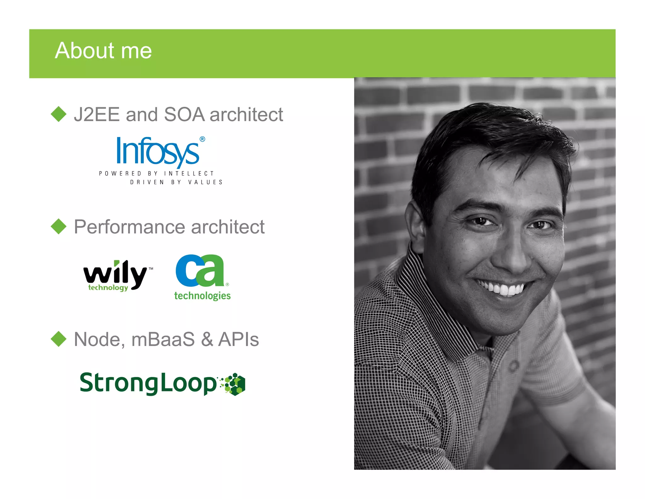Click the diamond bullet beside Performance architect
Screen dimensions: 645x499
59,226
